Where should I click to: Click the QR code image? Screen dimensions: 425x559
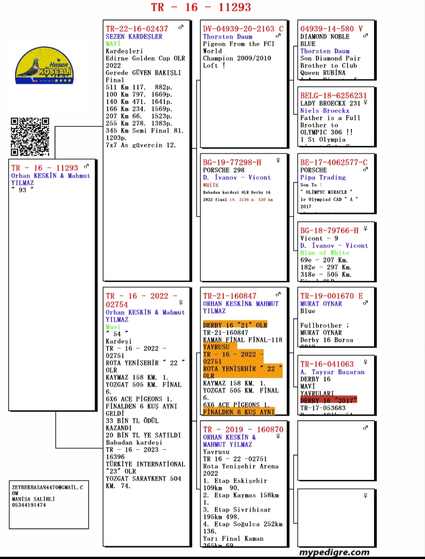click(x=30, y=137)
